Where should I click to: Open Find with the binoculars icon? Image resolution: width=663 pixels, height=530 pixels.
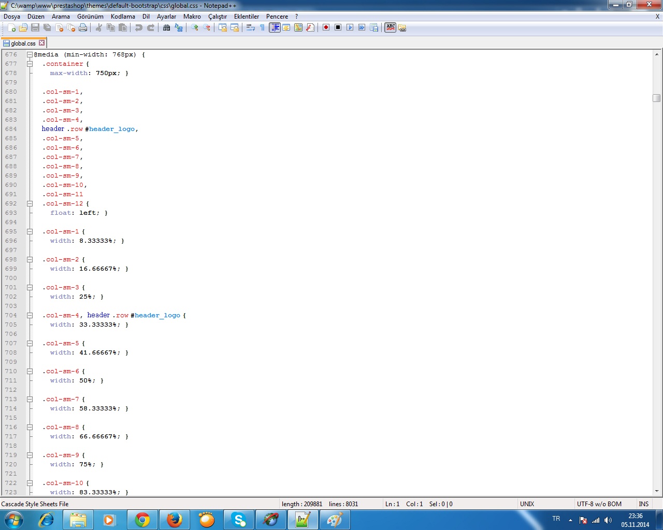[166, 28]
